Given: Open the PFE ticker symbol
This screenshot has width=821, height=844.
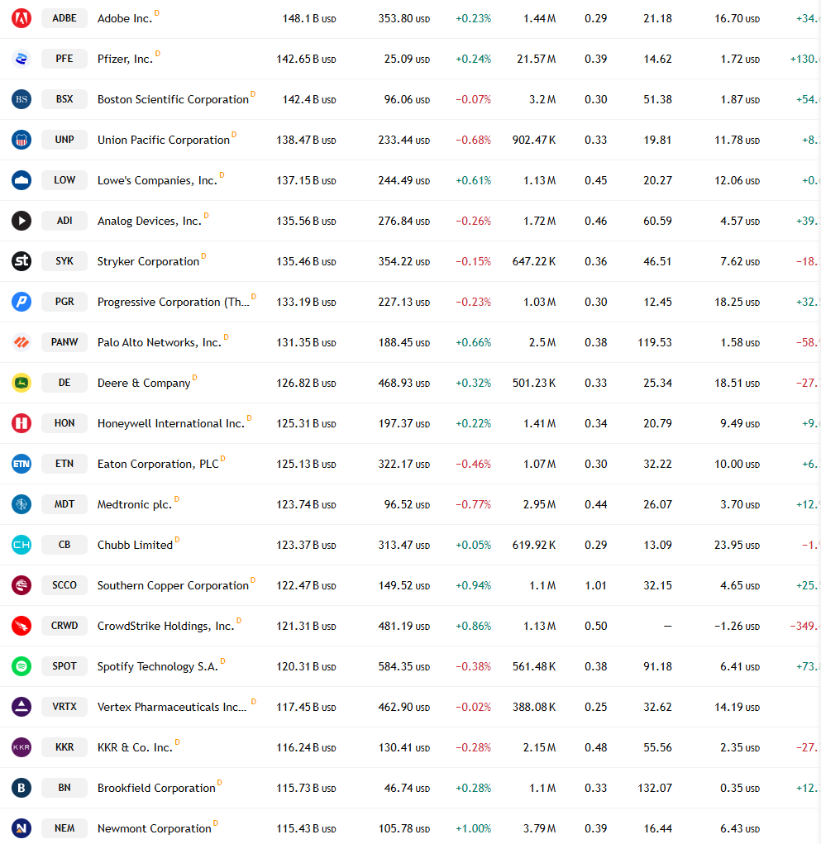Looking at the screenshot, I should (x=64, y=59).
